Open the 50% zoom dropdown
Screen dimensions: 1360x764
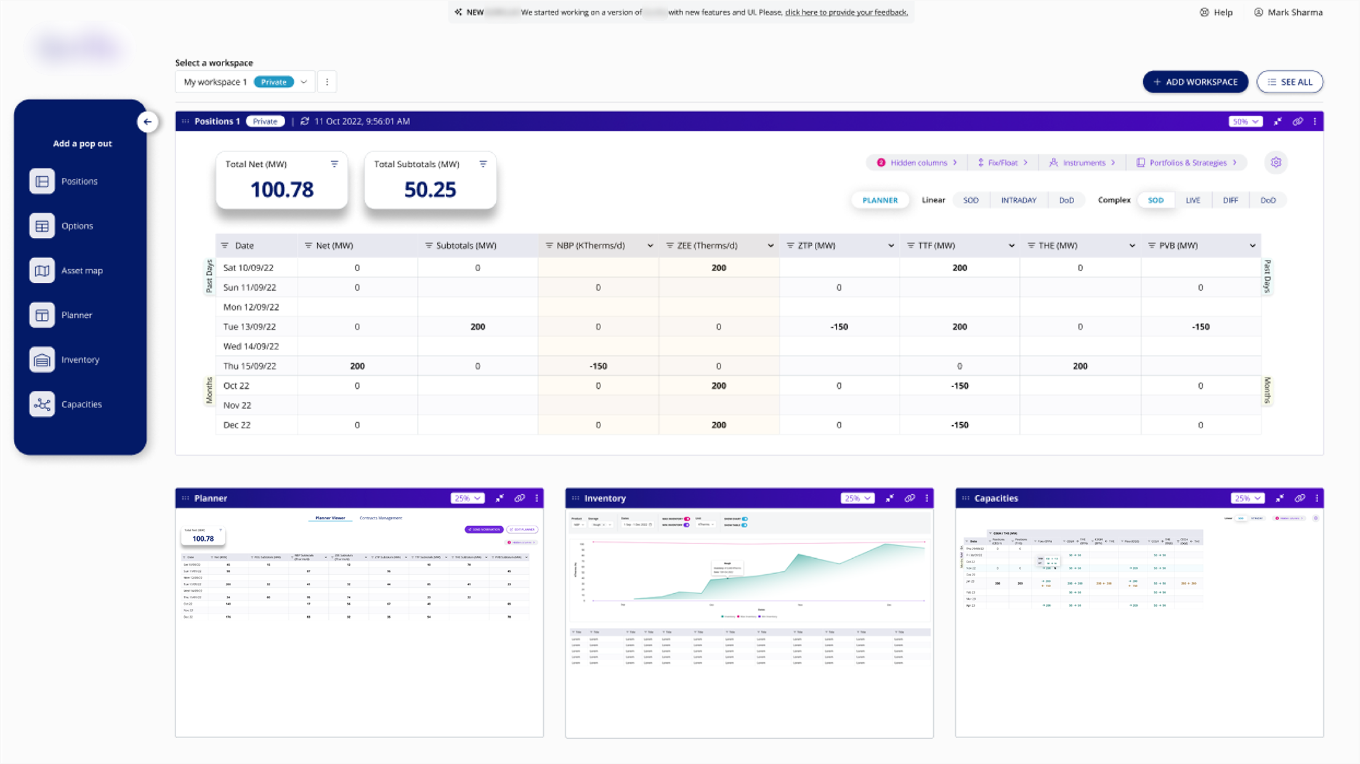click(x=1245, y=121)
